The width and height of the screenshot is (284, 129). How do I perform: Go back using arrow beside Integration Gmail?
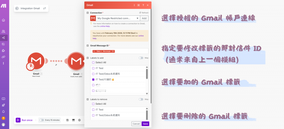pyautogui.click(x=17, y=8)
